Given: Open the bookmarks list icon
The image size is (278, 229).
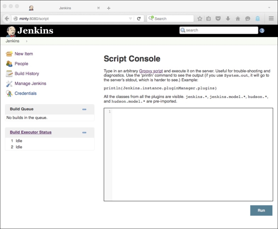Looking at the screenshot, I should 209,18.
